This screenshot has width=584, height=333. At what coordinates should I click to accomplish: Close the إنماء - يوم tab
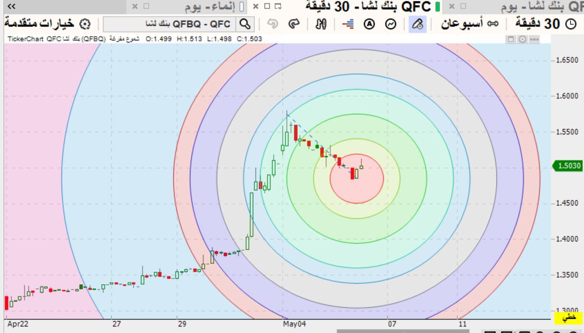(134, 6)
